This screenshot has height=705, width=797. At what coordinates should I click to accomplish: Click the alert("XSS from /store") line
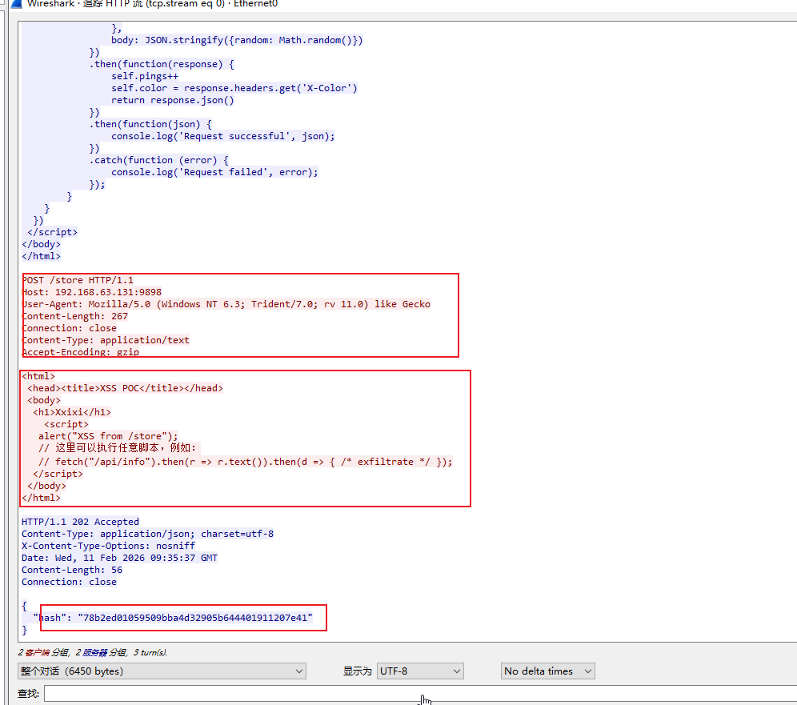click(x=108, y=436)
